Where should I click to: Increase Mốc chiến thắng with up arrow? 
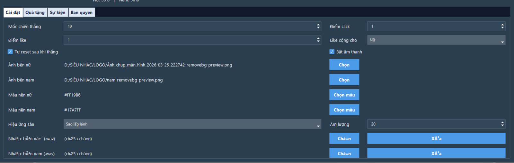[318, 25]
